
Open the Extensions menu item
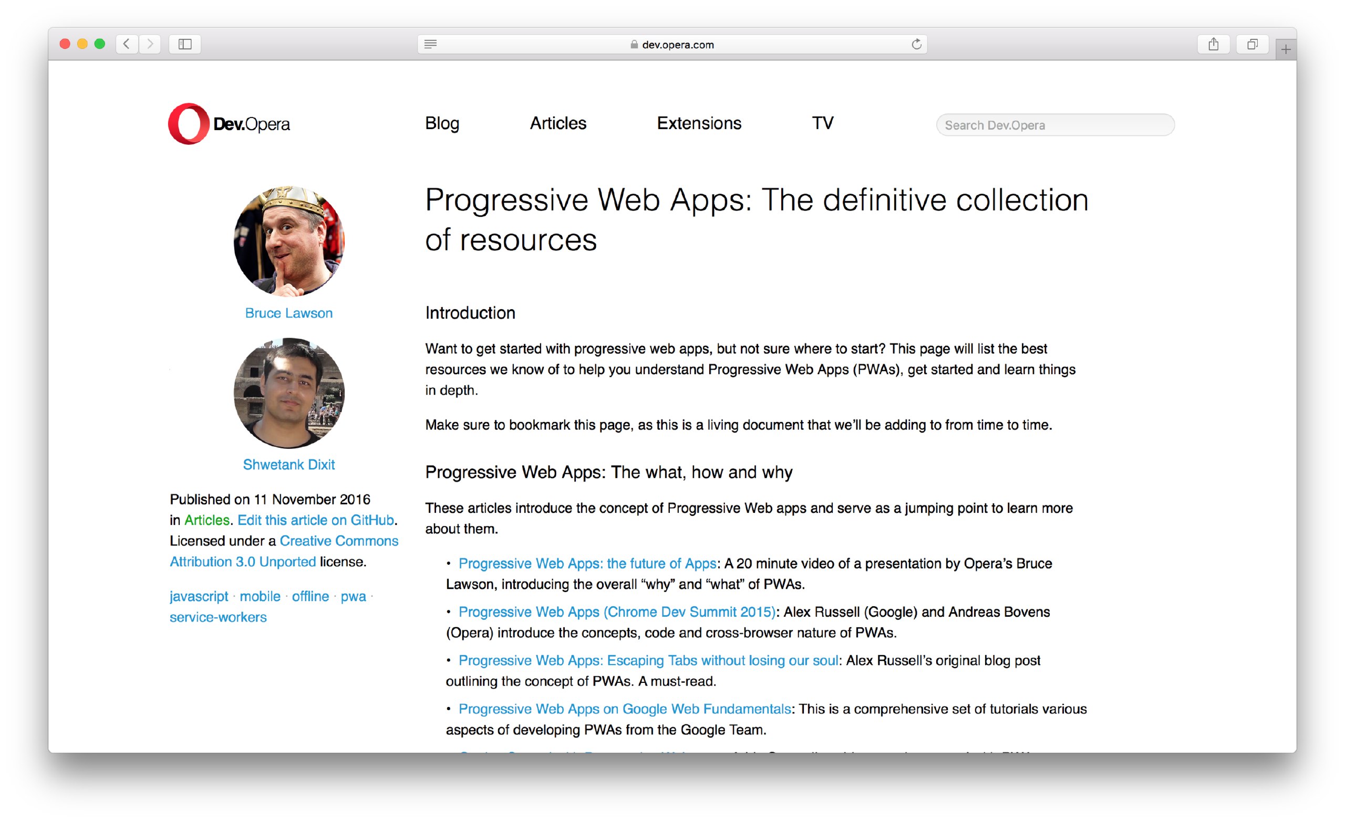tap(699, 123)
